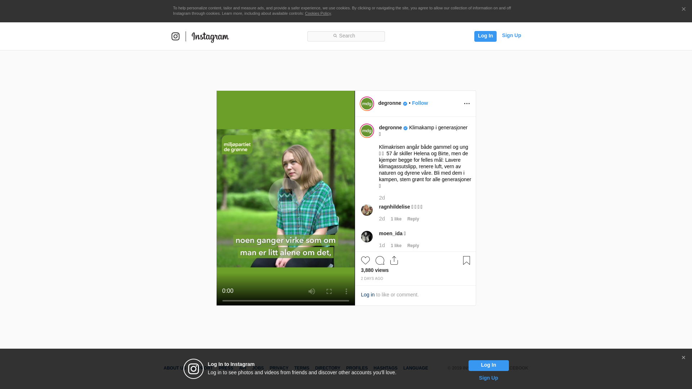Open moen_ida commenter avatar

pos(367,237)
